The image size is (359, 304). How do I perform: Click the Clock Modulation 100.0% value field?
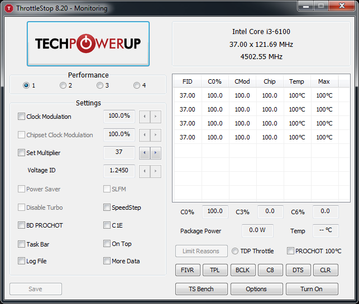pyautogui.click(x=119, y=116)
